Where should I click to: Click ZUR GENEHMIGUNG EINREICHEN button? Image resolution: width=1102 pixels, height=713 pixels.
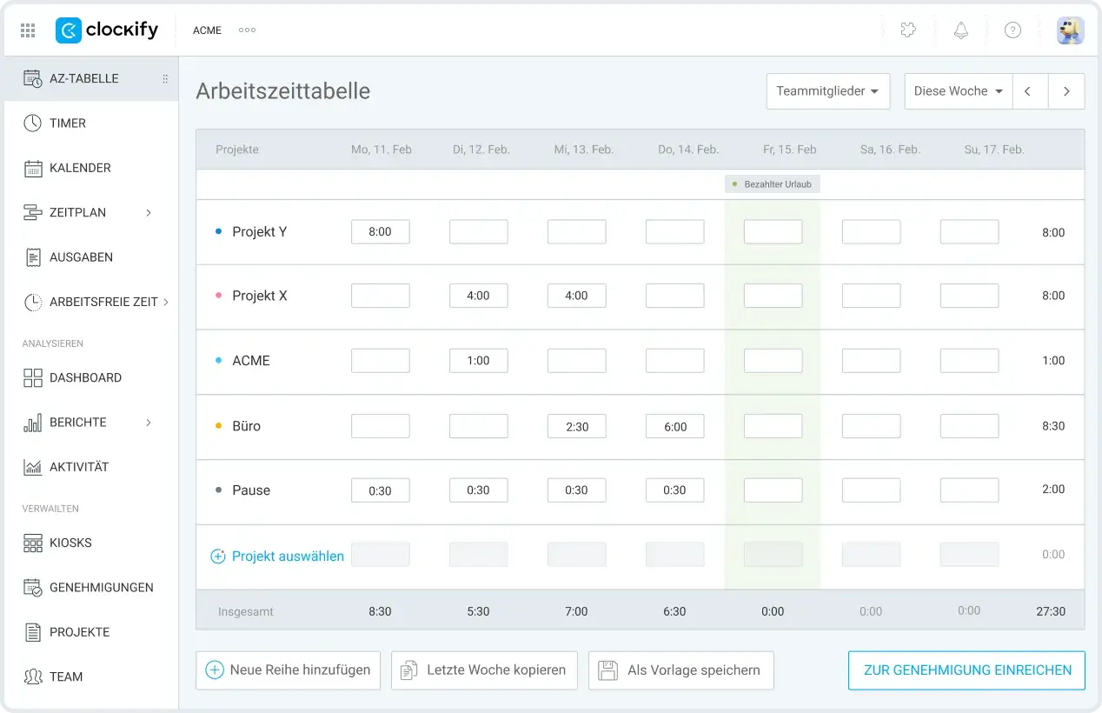point(967,670)
